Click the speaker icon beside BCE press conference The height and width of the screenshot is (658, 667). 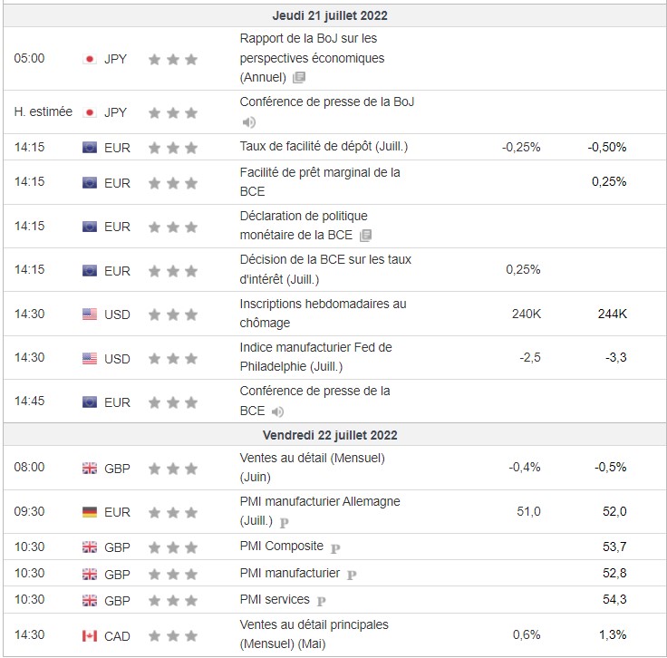[277, 411]
